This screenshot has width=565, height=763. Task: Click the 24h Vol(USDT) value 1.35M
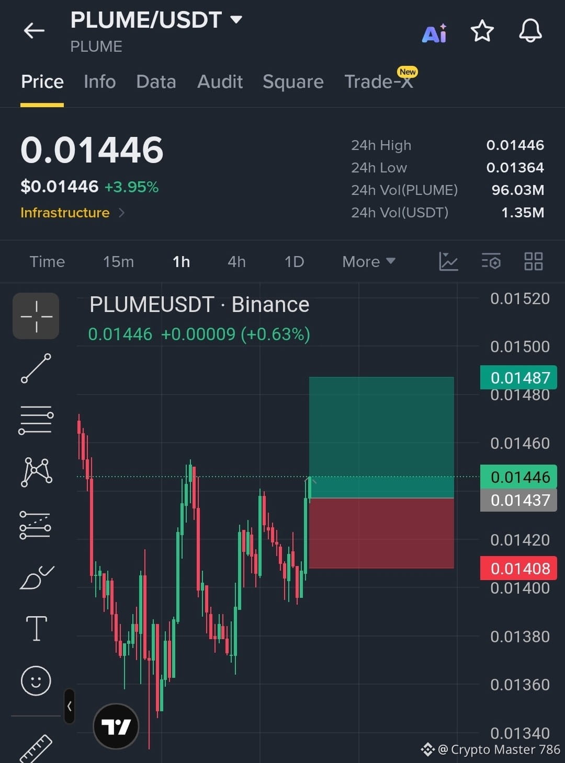click(x=522, y=213)
